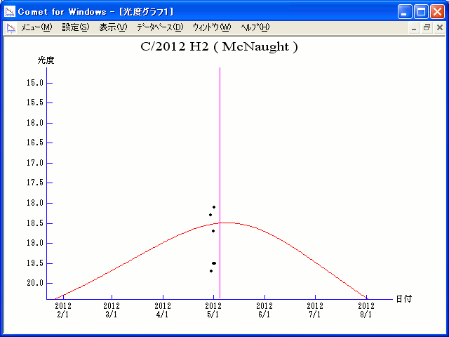Image resolution: width=449 pixels, height=337 pixels.
Task: Click the 光度 axis label
Action: click(x=46, y=60)
